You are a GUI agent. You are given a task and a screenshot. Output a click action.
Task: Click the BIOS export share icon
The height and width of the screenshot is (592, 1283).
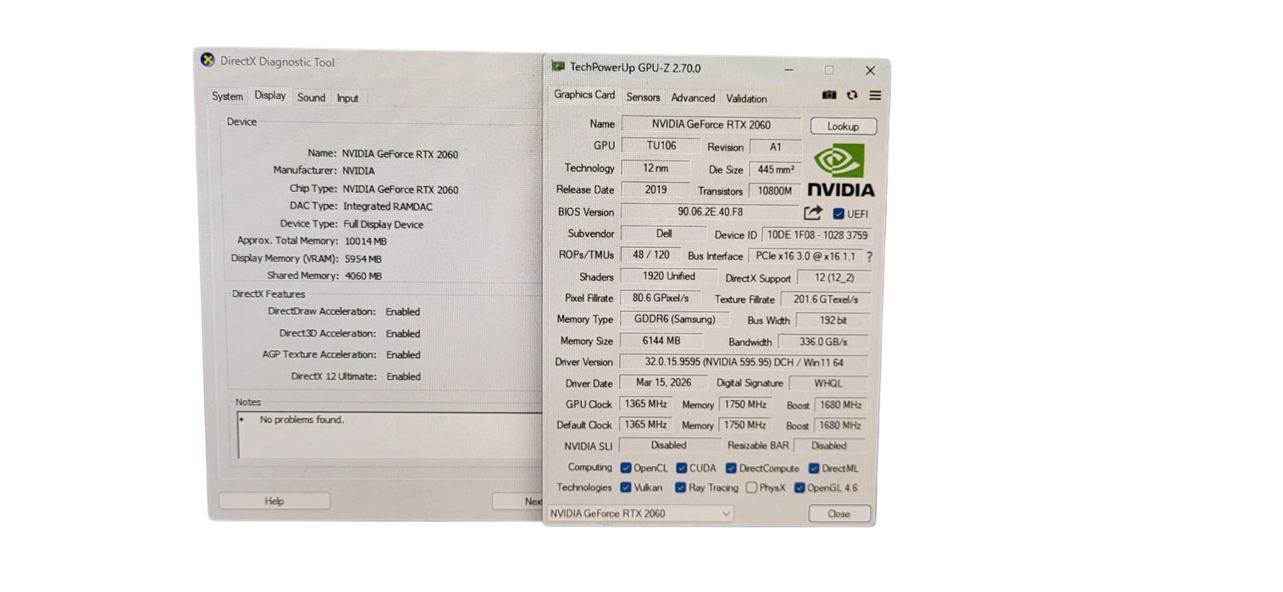click(813, 213)
